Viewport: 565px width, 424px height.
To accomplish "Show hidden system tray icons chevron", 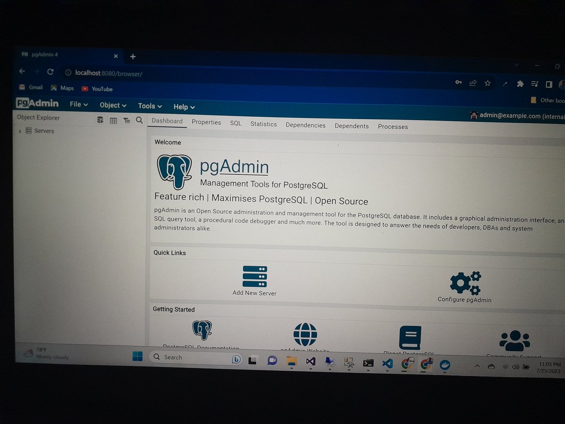I will tap(477, 366).
